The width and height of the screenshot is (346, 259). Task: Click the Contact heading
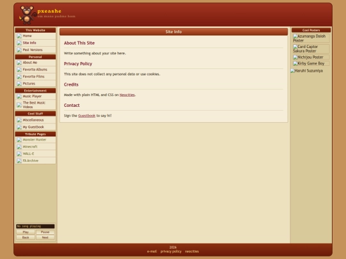pyautogui.click(x=72, y=106)
